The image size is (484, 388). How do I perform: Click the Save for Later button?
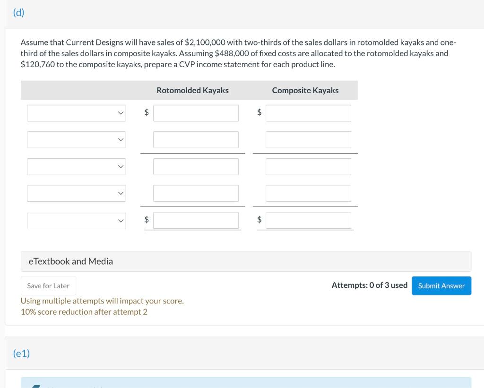[x=48, y=285]
